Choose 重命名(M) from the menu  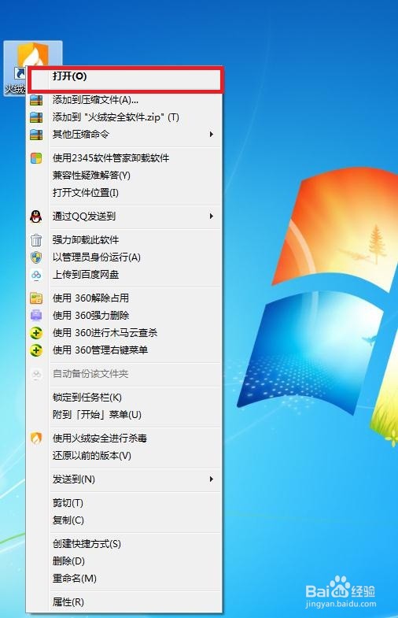pos(124,579)
